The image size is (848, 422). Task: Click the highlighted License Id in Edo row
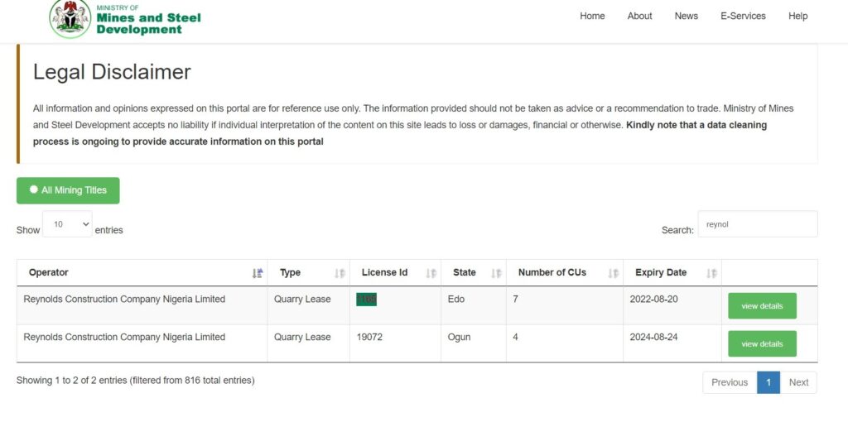366,300
